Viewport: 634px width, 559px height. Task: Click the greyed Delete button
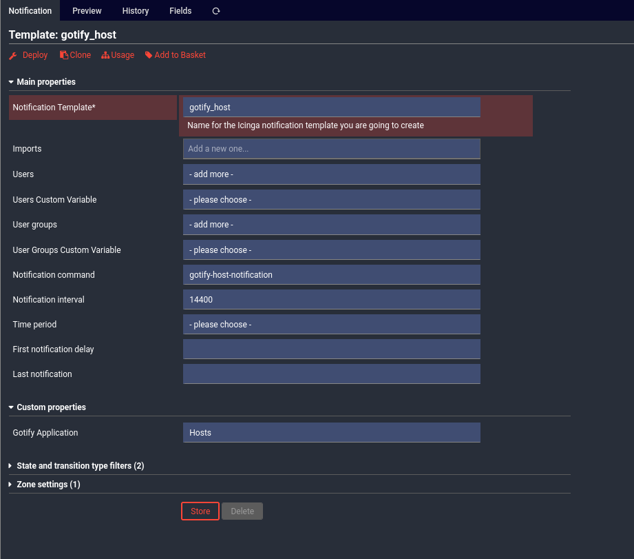(242, 511)
